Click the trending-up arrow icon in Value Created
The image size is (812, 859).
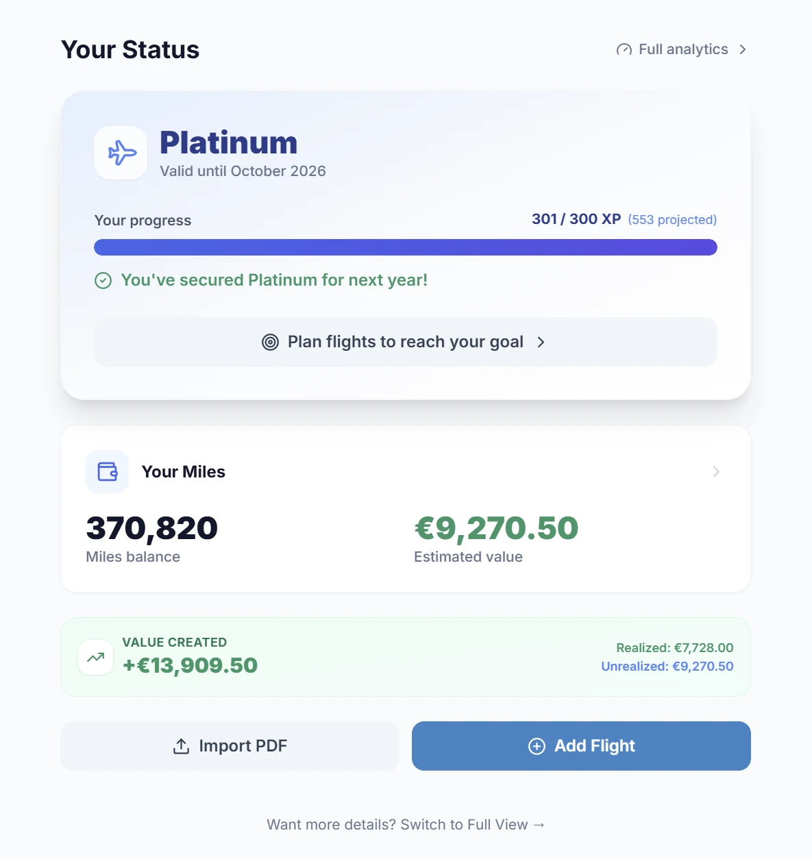click(x=96, y=658)
